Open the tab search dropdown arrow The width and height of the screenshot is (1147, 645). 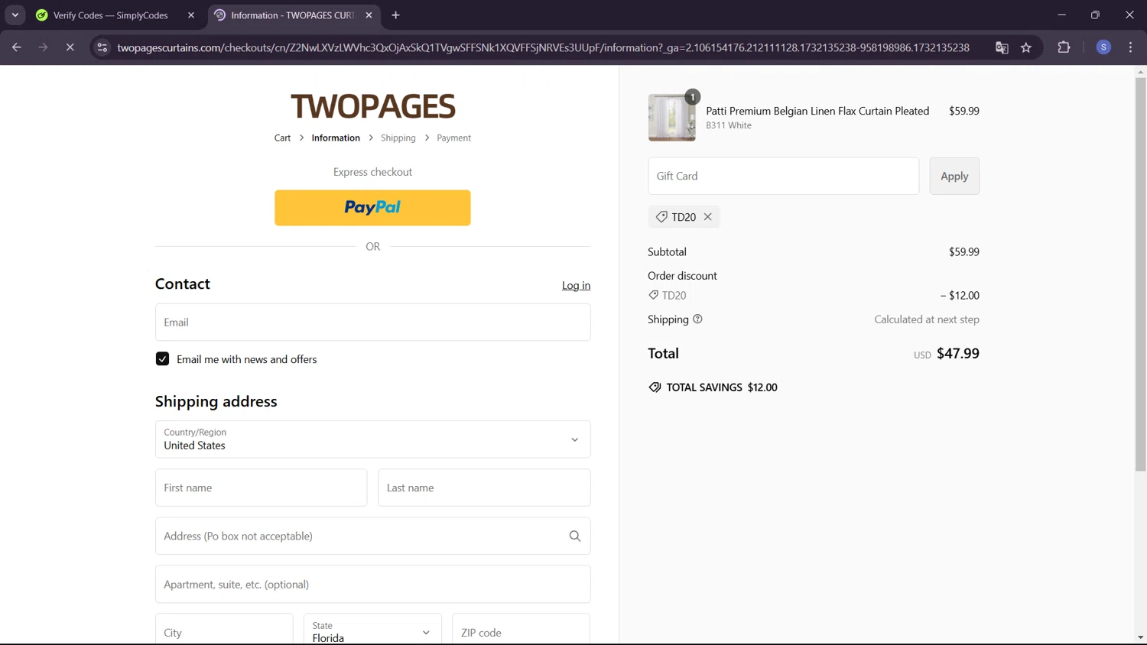point(15,15)
